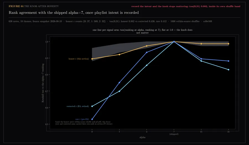Click the '(shipped)' note under tick 7
249x145 pixels.
174,134
